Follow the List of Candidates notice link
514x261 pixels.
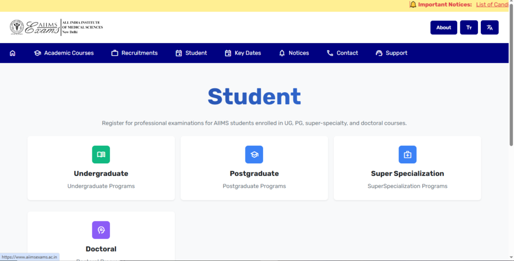(492, 5)
